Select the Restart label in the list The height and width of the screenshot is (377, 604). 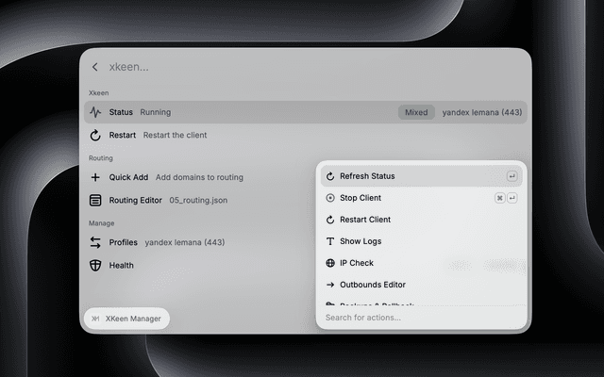click(123, 135)
